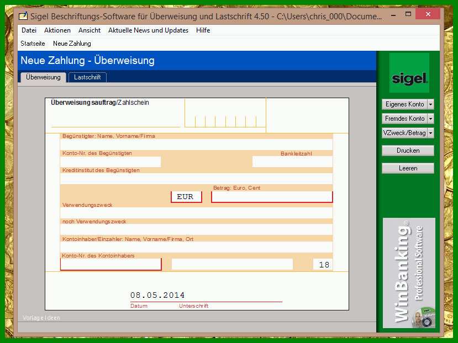Click the Unterschrift label

pos(194,306)
